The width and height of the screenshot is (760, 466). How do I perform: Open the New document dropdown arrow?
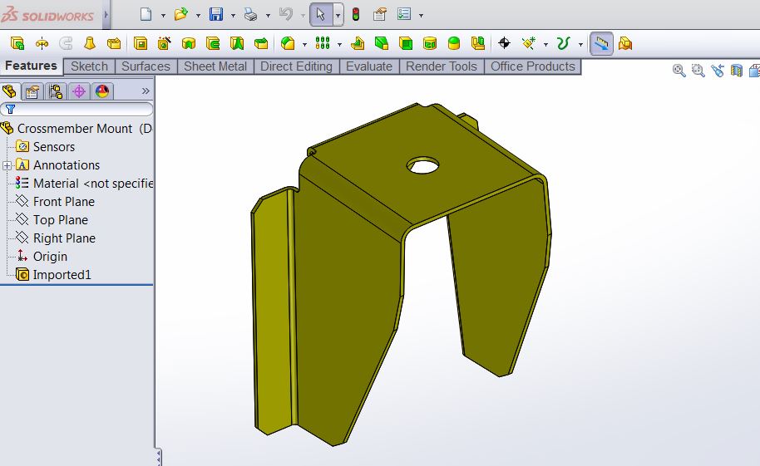click(x=163, y=15)
